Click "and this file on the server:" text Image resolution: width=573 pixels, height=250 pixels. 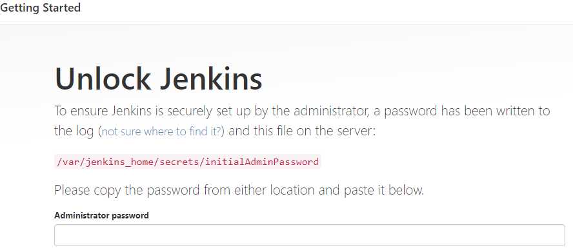(302, 131)
